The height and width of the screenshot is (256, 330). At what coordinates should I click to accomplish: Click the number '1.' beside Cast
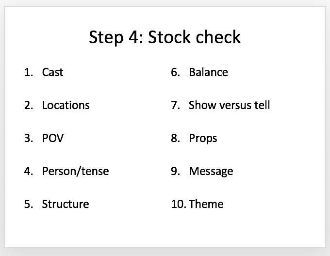[x=29, y=72]
